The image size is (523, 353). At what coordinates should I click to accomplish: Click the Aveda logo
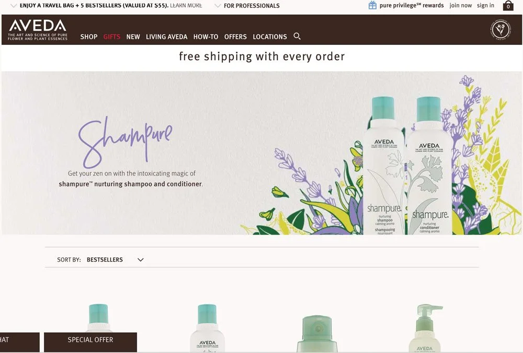click(x=37, y=30)
